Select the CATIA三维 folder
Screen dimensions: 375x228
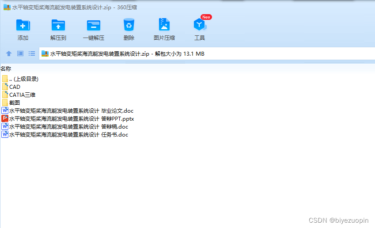coord(19,95)
